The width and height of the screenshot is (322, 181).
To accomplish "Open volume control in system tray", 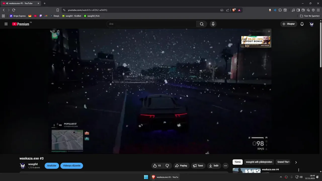I will (x=301, y=177).
